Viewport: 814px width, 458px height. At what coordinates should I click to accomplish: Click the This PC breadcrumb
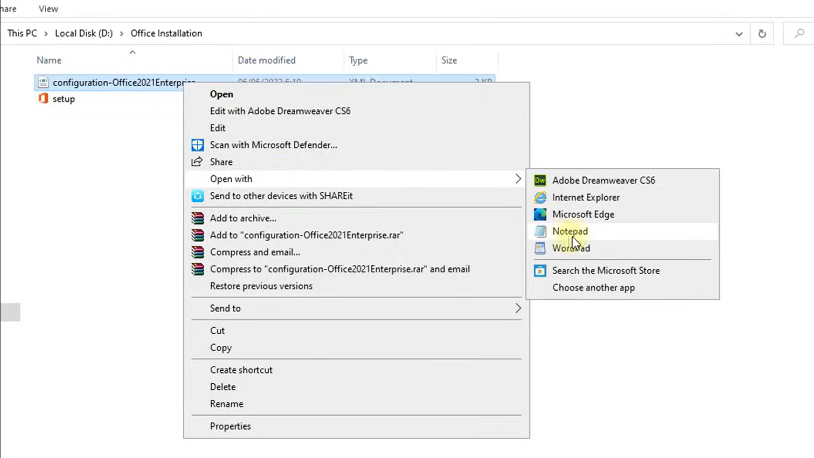pos(22,34)
